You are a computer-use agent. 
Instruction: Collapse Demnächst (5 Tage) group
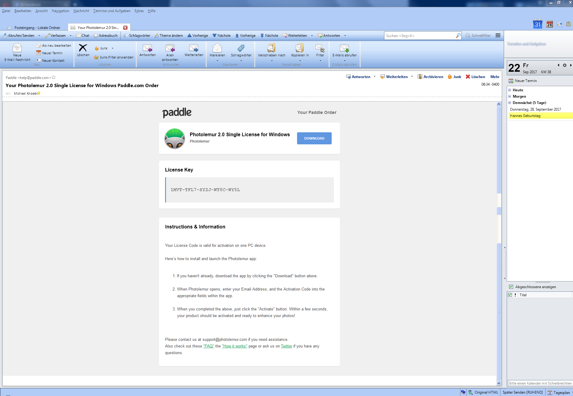tap(509, 103)
